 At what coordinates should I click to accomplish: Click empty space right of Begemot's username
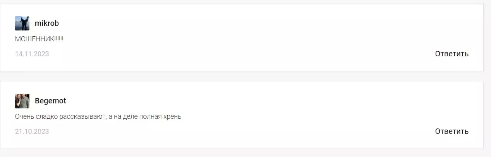pyautogui.click(x=232, y=101)
